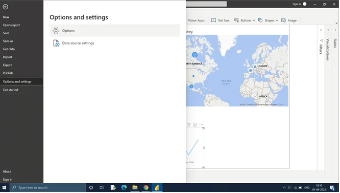Open the Windows Start button
The image size is (340, 193).
tap(4, 188)
